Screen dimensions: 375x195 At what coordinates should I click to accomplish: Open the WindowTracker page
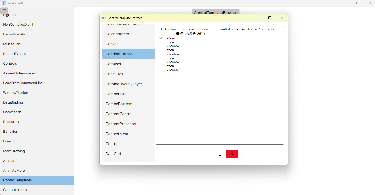click(36, 93)
